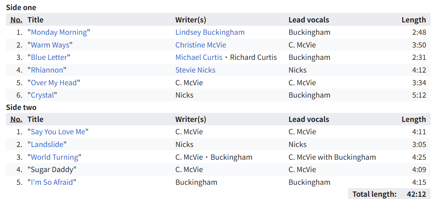This screenshot has width=435, height=199.
Task: Click the Side two "No." abbreviation header
Action: point(16,119)
